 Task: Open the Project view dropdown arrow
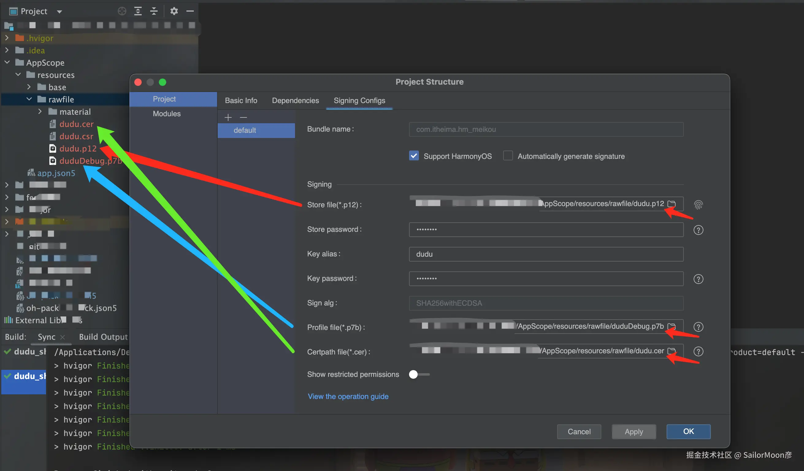pos(59,12)
